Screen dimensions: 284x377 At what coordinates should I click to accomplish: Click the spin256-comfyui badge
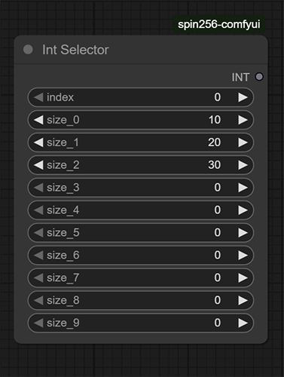point(219,24)
